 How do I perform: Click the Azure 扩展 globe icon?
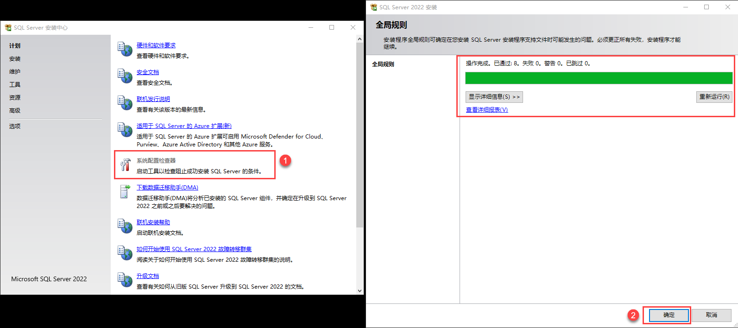(125, 130)
